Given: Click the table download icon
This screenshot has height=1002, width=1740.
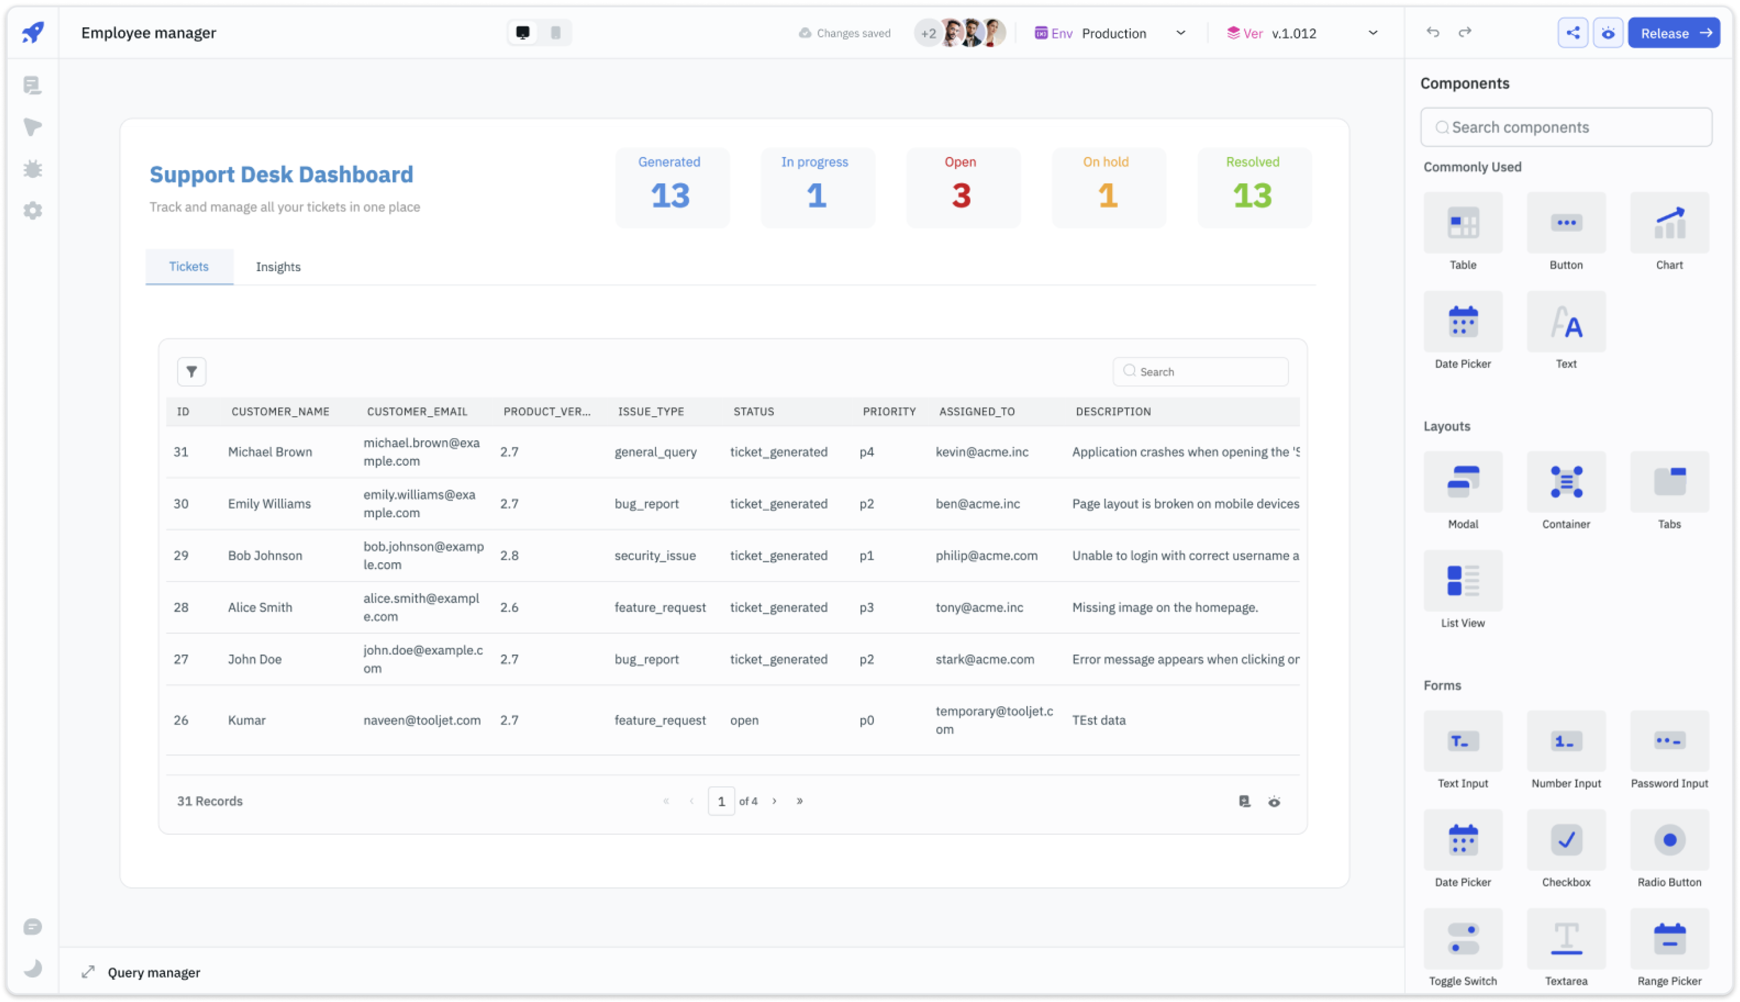Looking at the screenshot, I should coord(1245,801).
